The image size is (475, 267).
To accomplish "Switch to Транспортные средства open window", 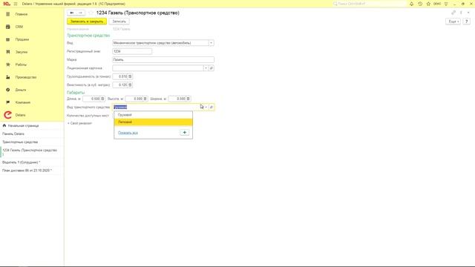I will [20, 142].
